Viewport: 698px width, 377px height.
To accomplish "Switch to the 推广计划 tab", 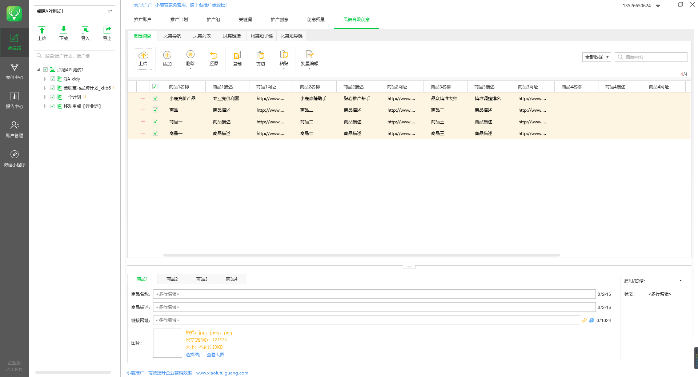I will point(179,20).
